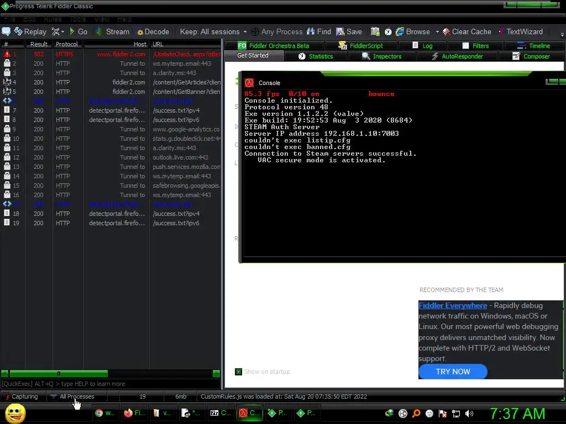
Task: Switch to Fiddler Orchestra Beta tab
Action: pos(274,46)
